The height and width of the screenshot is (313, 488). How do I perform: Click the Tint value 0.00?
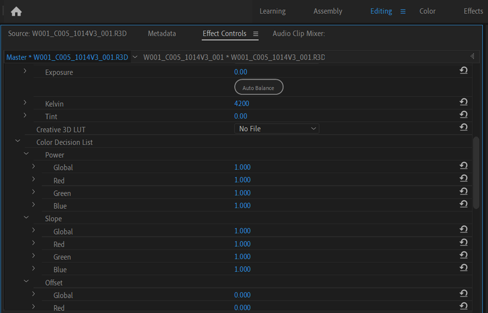click(x=241, y=116)
